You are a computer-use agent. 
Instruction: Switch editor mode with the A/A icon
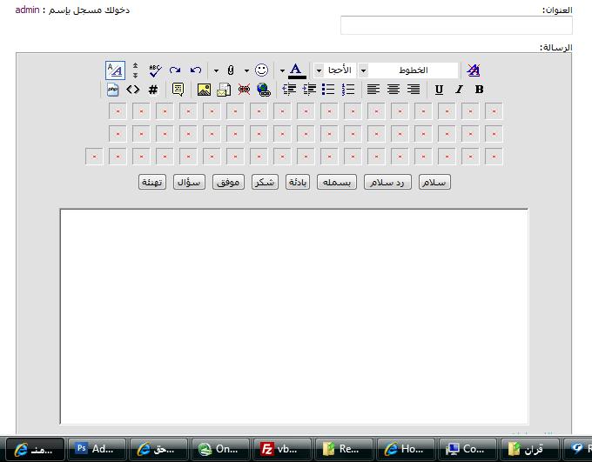tap(115, 70)
